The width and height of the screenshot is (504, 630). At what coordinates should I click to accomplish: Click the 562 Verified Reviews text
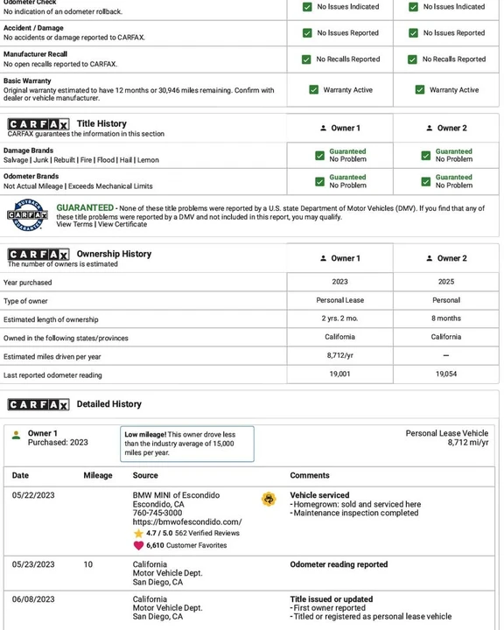coord(207,533)
